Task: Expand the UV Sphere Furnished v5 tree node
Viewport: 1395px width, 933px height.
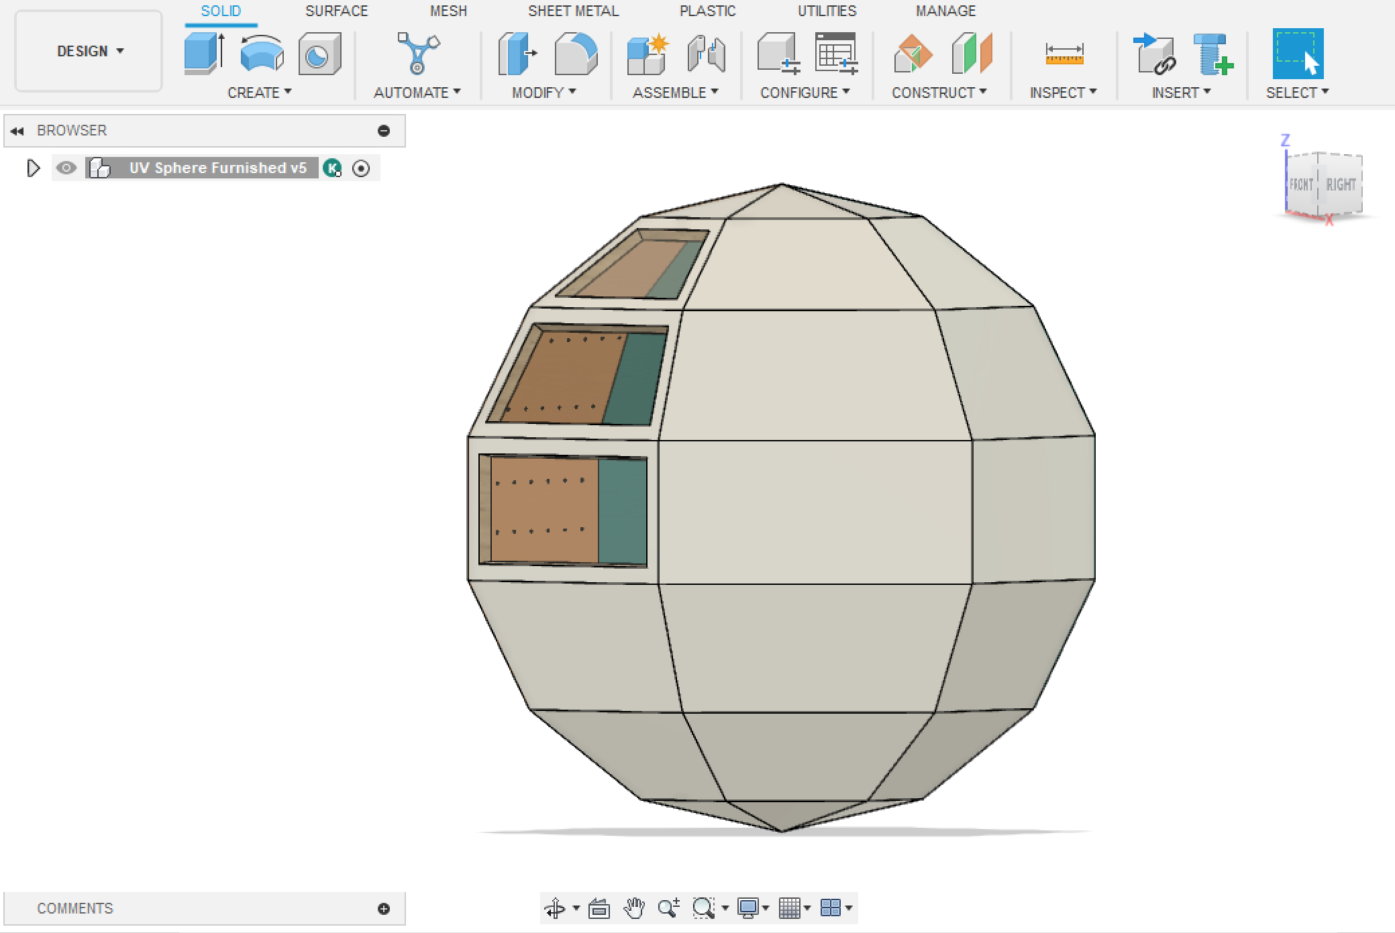Action: [33, 168]
